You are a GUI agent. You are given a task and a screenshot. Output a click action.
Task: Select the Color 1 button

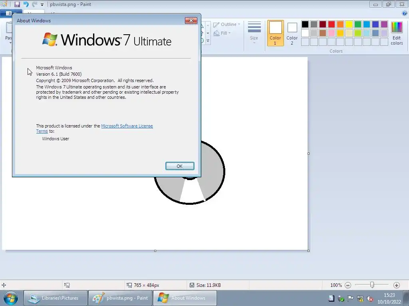click(275, 33)
